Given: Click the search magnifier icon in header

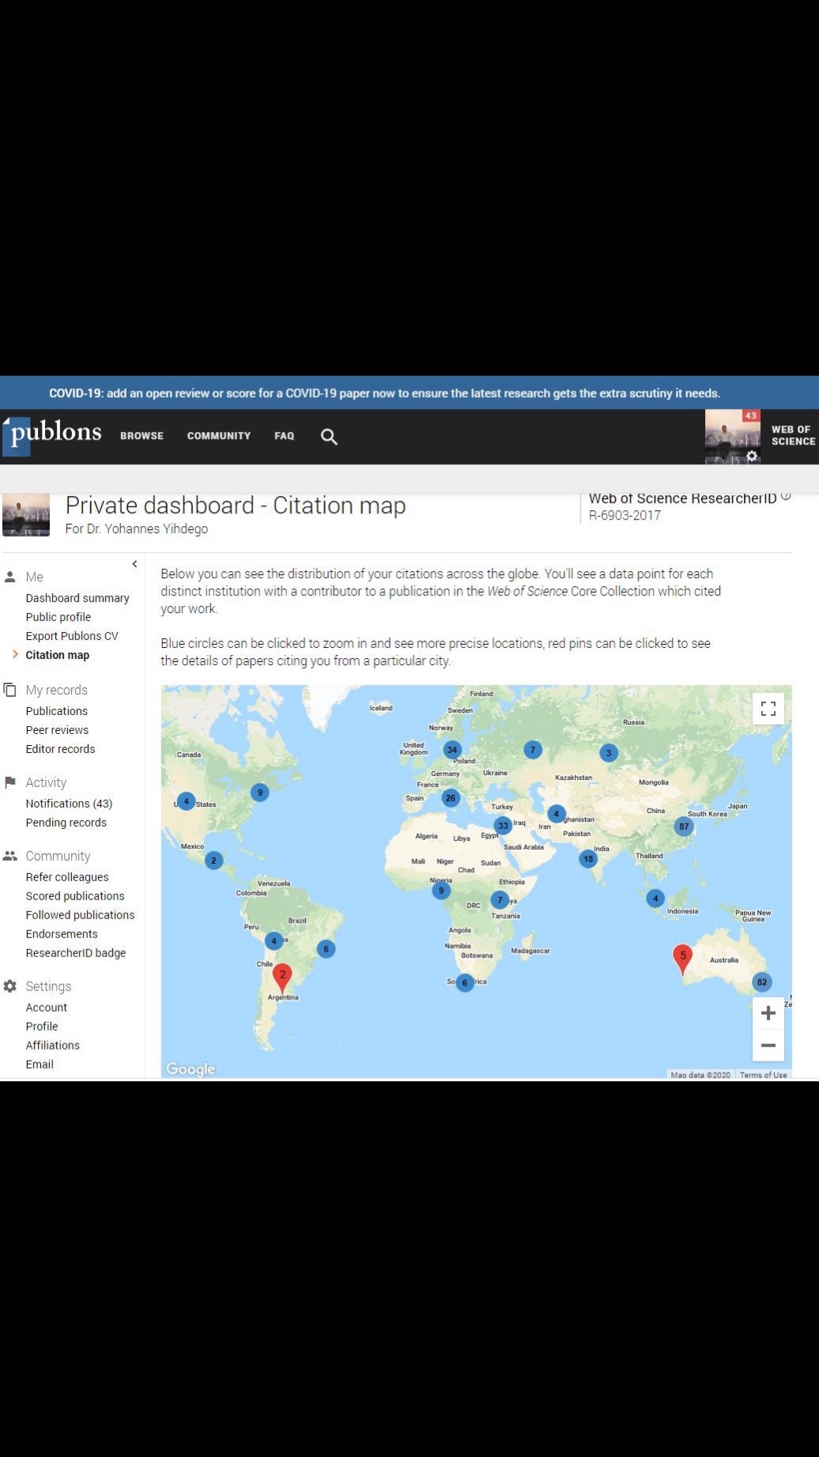Looking at the screenshot, I should (329, 437).
